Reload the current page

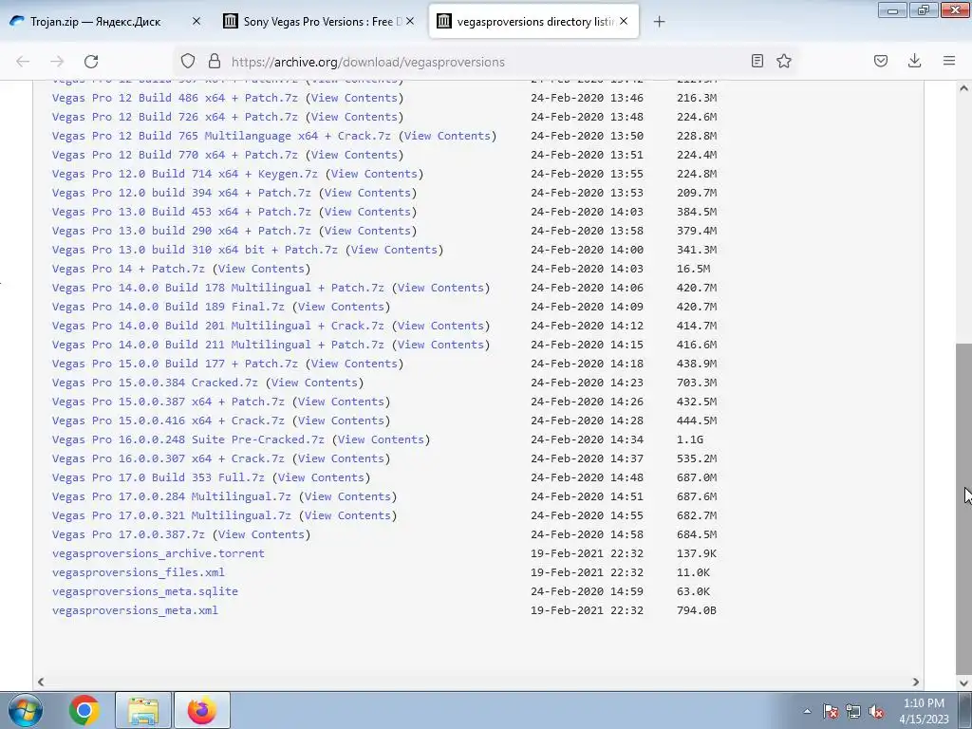91,62
